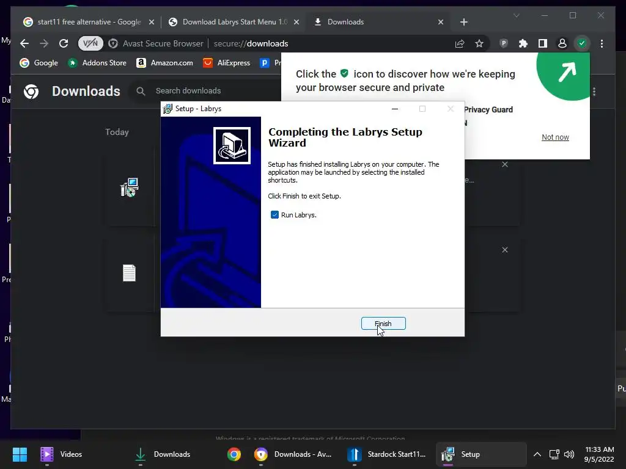
Task: Click the Not now link in popup
Action: point(555,137)
